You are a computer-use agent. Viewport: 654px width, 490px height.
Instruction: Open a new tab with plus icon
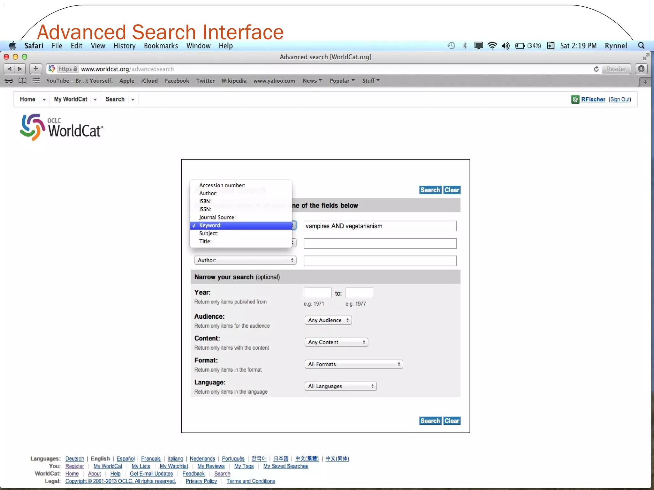tap(645, 82)
